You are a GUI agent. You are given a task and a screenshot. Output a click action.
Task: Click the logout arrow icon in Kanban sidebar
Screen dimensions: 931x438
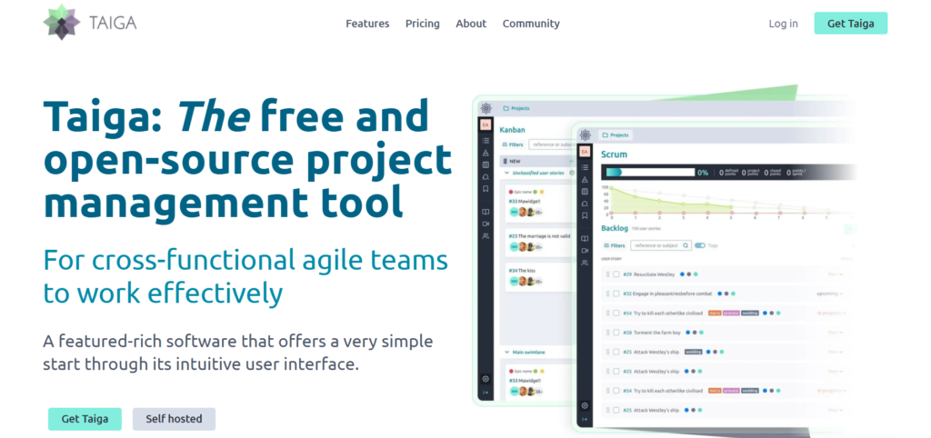pyautogui.click(x=486, y=393)
